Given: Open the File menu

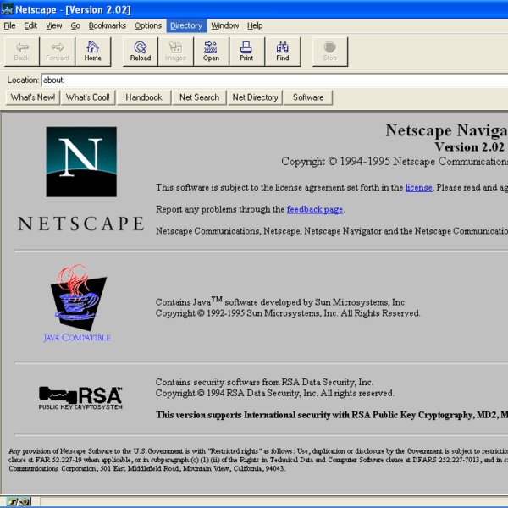Looking at the screenshot, I should click(10, 25).
